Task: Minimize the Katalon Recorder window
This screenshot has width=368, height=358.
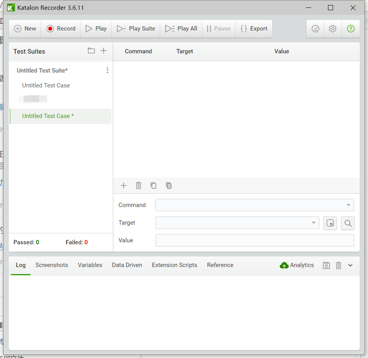Action: 309,8
